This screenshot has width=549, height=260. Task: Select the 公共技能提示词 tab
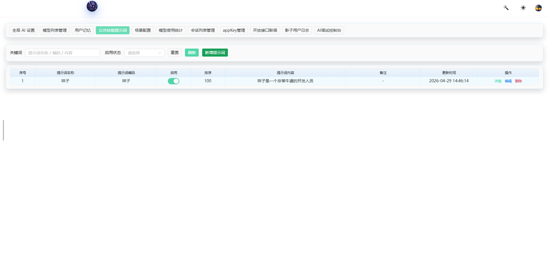pyautogui.click(x=113, y=30)
